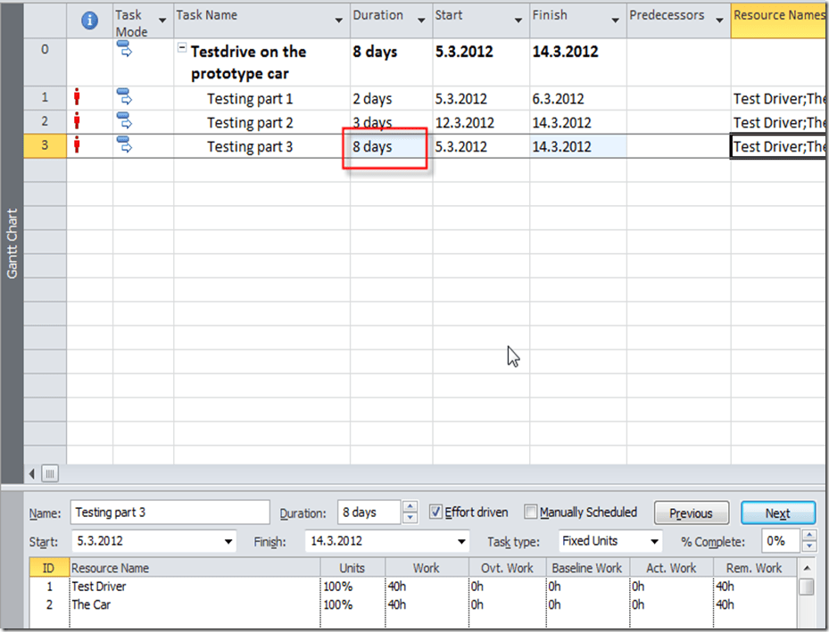Collapse the Testdrive on the prototype car summary task
The width and height of the screenshot is (829, 632).
point(182,51)
